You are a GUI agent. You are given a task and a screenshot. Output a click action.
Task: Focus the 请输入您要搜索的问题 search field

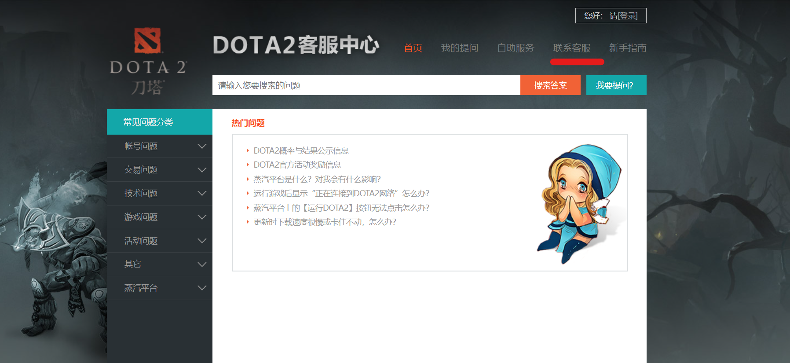[x=366, y=85]
